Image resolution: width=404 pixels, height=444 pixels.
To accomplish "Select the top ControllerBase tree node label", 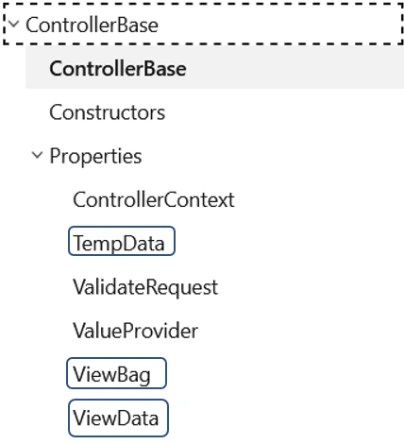I will (x=92, y=25).
